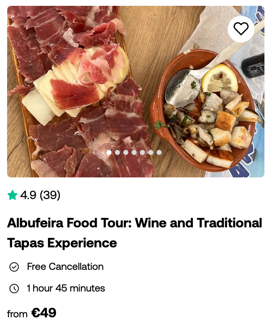This screenshot has height=329, width=269.
Task: Select the fourth carousel dot
Action: pyautogui.click(x=134, y=152)
